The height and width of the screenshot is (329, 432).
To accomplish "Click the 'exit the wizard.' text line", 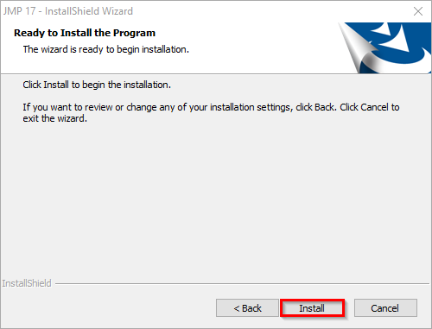I will click(x=55, y=118).
